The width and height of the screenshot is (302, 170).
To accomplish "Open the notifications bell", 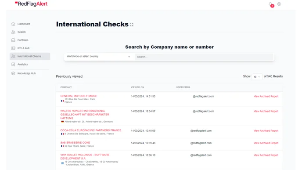I will (271, 4).
